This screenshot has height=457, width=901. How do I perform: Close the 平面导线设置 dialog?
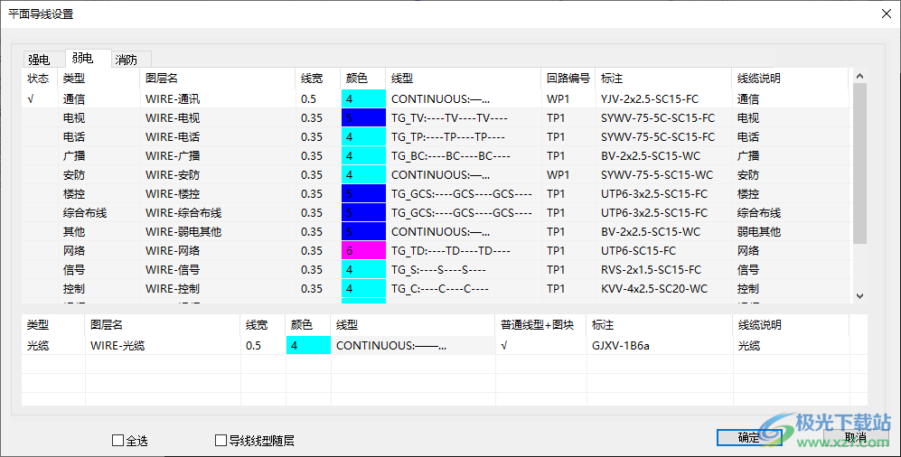point(886,14)
